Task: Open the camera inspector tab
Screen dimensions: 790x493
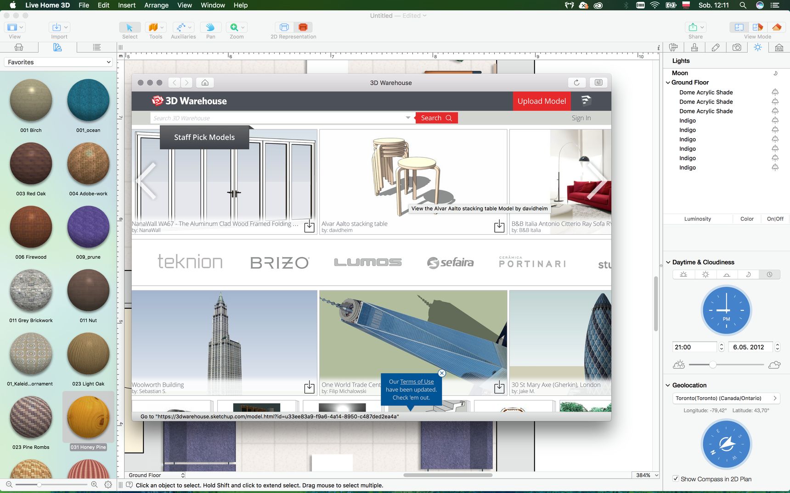Action: click(x=737, y=47)
